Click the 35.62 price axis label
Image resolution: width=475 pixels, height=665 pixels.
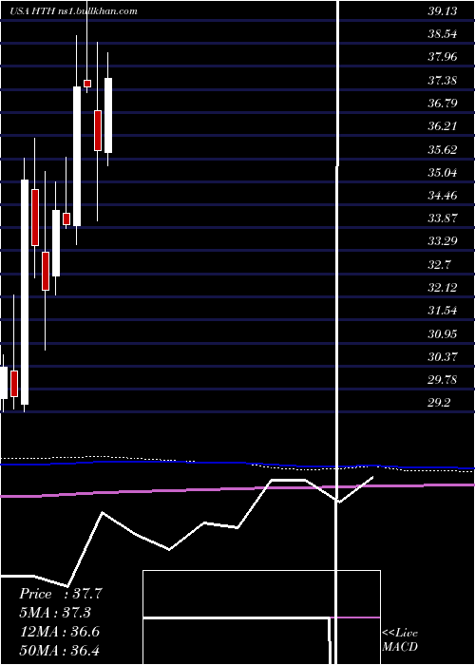pyautogui.click(x=443, y=149)
